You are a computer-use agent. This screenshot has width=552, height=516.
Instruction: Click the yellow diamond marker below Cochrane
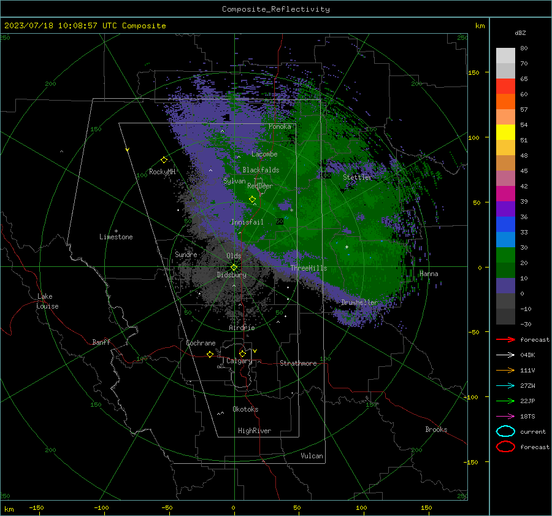[x=210, y=354]
